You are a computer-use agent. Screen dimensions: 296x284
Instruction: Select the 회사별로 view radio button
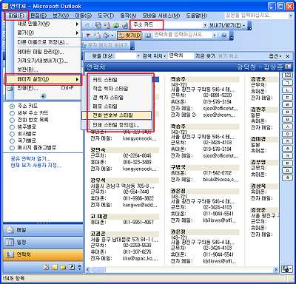[12, 134]
